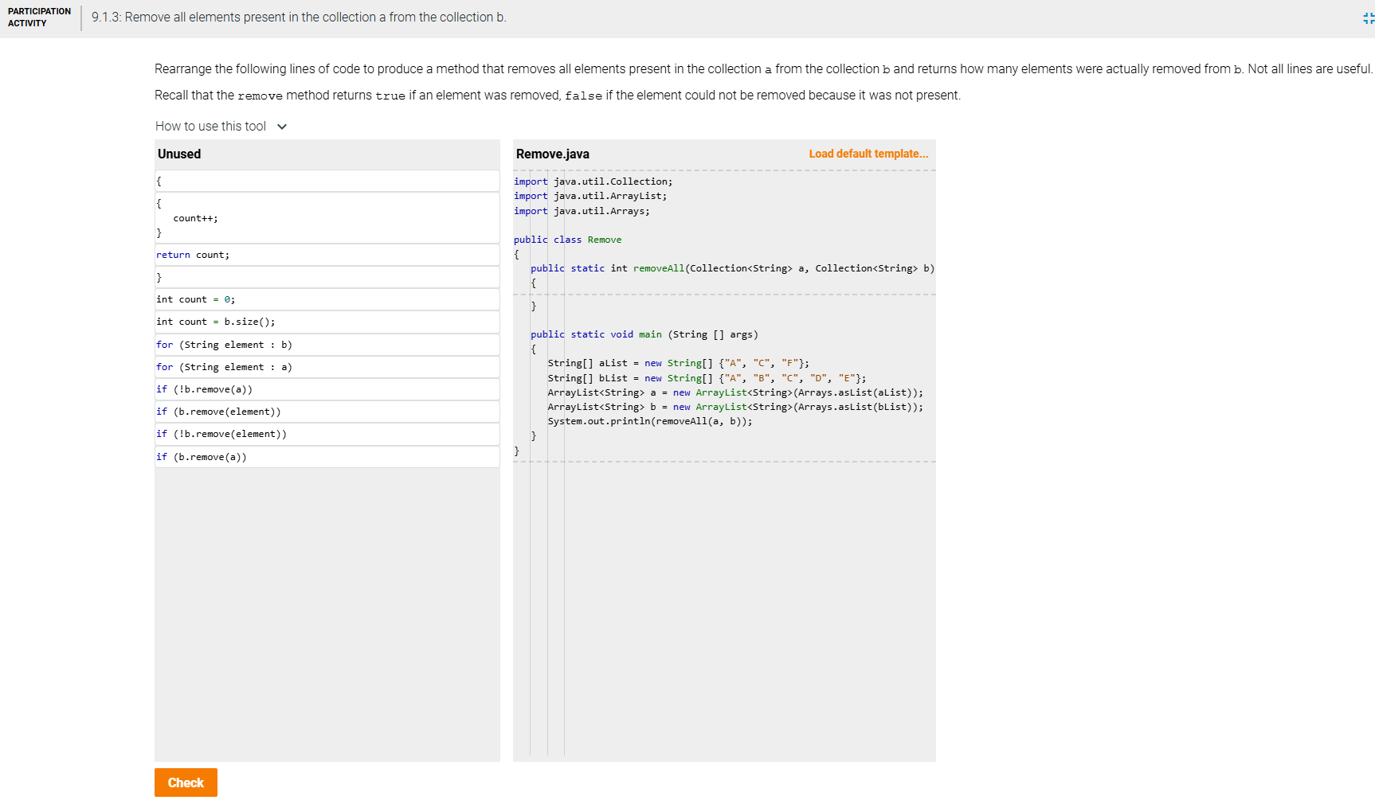Select the single opening brace '{' code block
The height and width of the screenshot is (804, 1375).
(327, 181)
